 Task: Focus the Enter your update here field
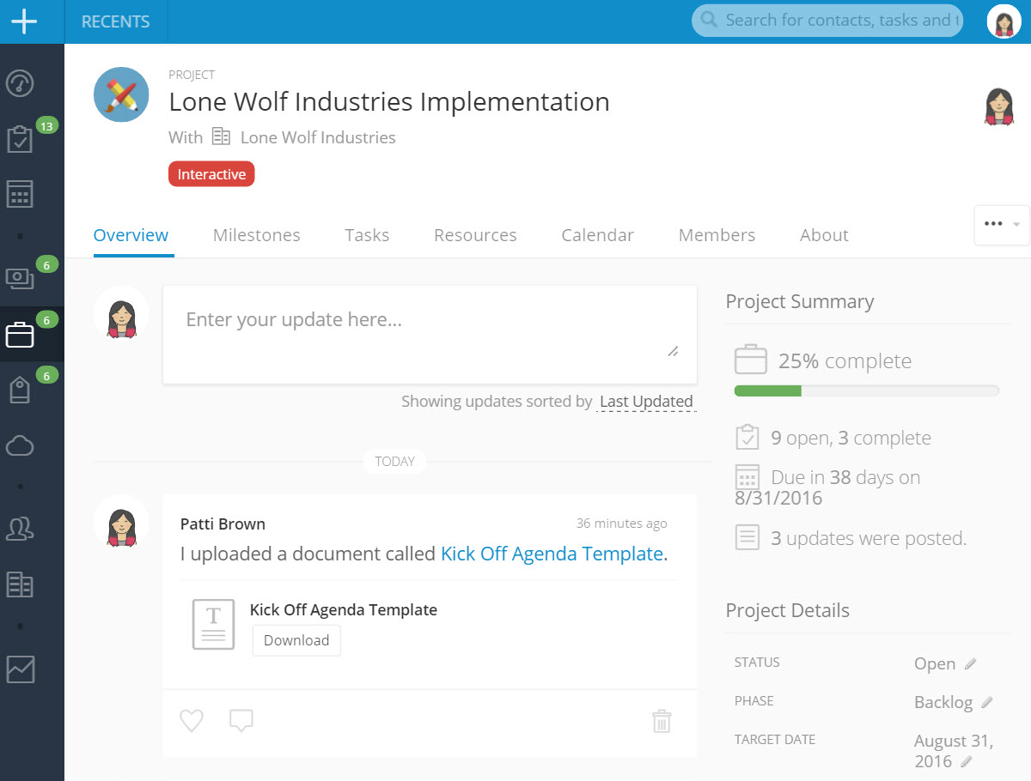pyautogui.click(x=430, y=335)
